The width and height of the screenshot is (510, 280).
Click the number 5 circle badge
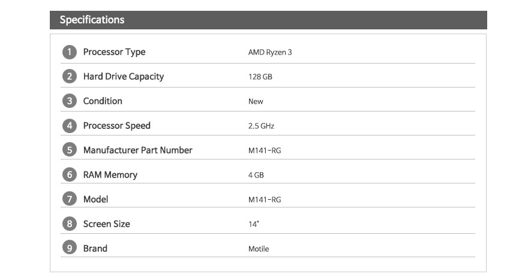69,150
